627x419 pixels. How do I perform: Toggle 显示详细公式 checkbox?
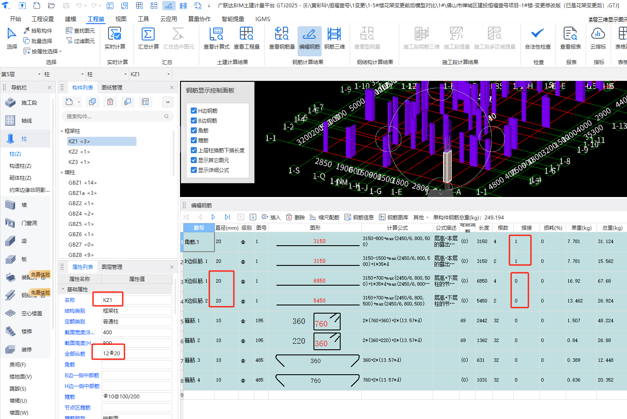pyautogui.click(x=194, y=170)
